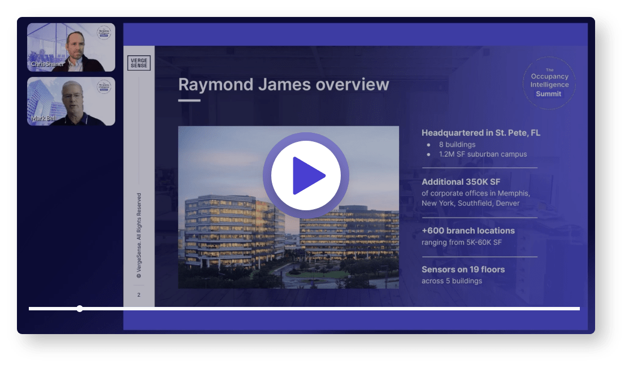Click the video progress bar scrubber handle
Image resolution: width=629 pixels, height=368 pixels.
pyautogui.click(x=80, y=309)
